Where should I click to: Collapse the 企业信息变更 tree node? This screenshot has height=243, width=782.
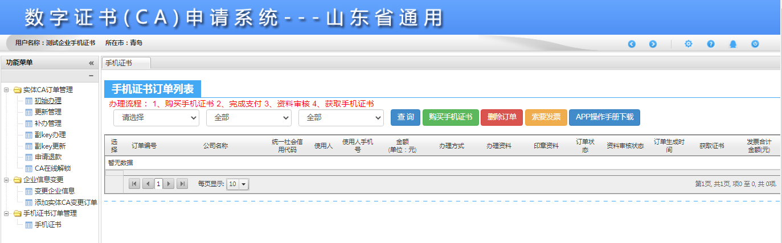click(6, 180)
